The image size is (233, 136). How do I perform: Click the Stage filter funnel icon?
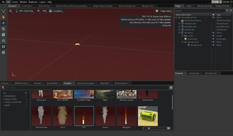tap(227, 11)
